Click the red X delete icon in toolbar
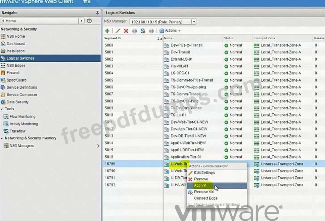 (x=126, y=31)
